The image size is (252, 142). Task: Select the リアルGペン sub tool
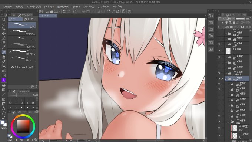(22, 32)
